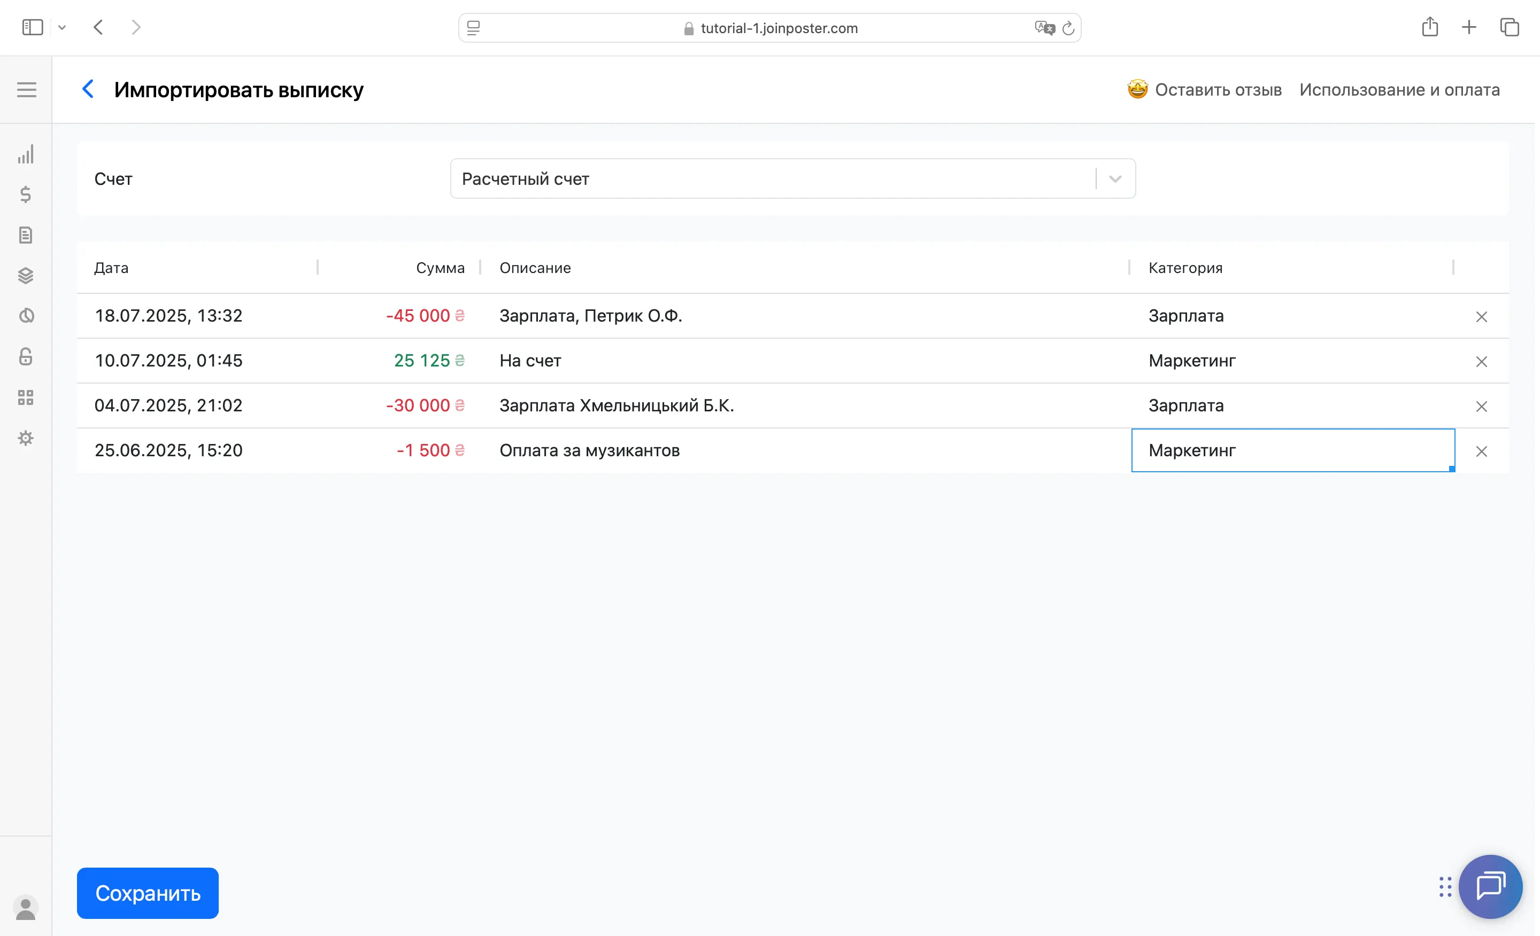
Task: Open the settings gear sidebar icon
Action: click(x=26, y=438)
